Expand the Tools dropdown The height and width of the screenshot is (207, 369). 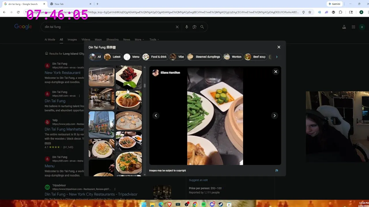(154, 40)
